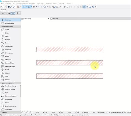Select the Дуга/Окружность (Arc/Circle) tool

(x=10, y=106)
